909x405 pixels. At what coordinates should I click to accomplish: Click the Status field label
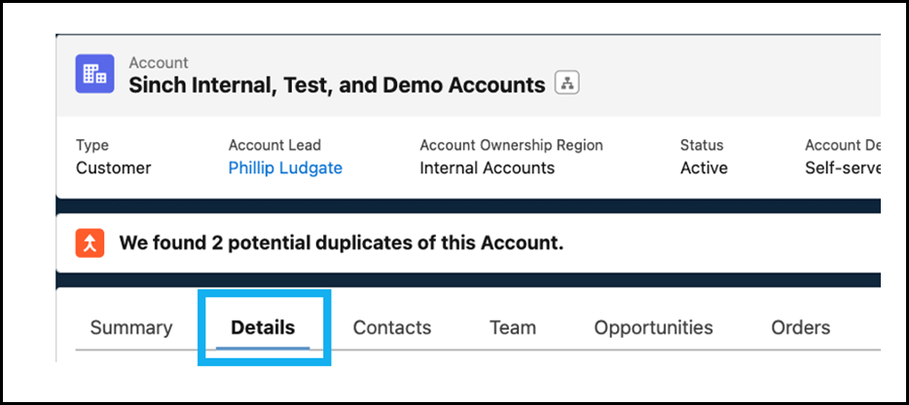point(702,145)
